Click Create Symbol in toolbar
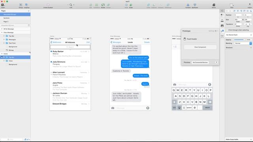The width and height of the screenshot is (253, 142). (x=48, y=5)
